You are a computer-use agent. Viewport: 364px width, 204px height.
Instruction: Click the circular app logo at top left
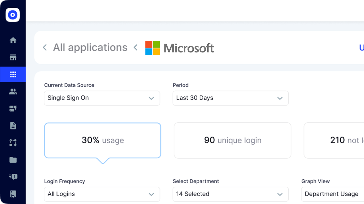(13, 15)
